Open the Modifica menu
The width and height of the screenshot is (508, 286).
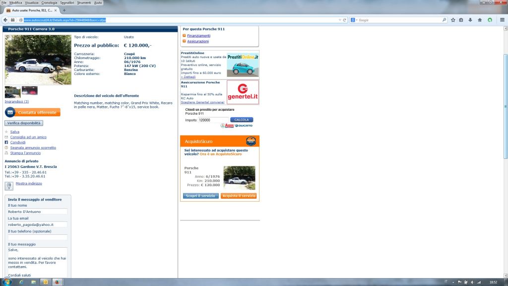coord(15,2)
